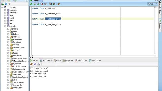
Task: Select the Materialized Views folder
Action: pos(20,58)
